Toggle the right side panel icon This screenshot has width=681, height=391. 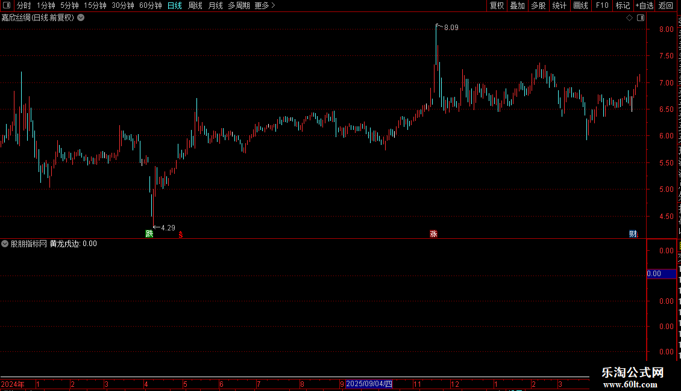641,18
